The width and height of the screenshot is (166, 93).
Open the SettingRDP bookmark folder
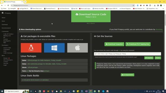click(x=12, y=9)
